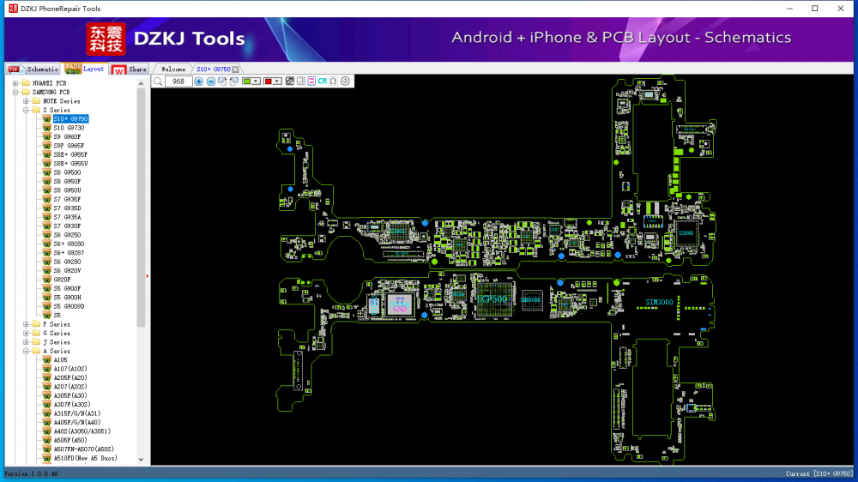Expand the NOTE Series folder

pos(26,101)
